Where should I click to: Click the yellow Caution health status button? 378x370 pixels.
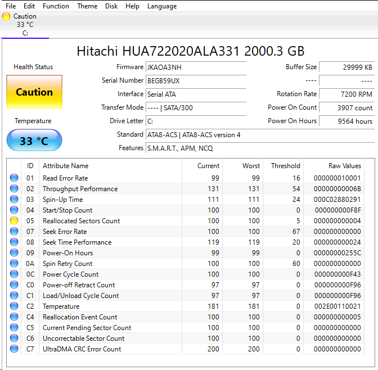tap(34, 92)
